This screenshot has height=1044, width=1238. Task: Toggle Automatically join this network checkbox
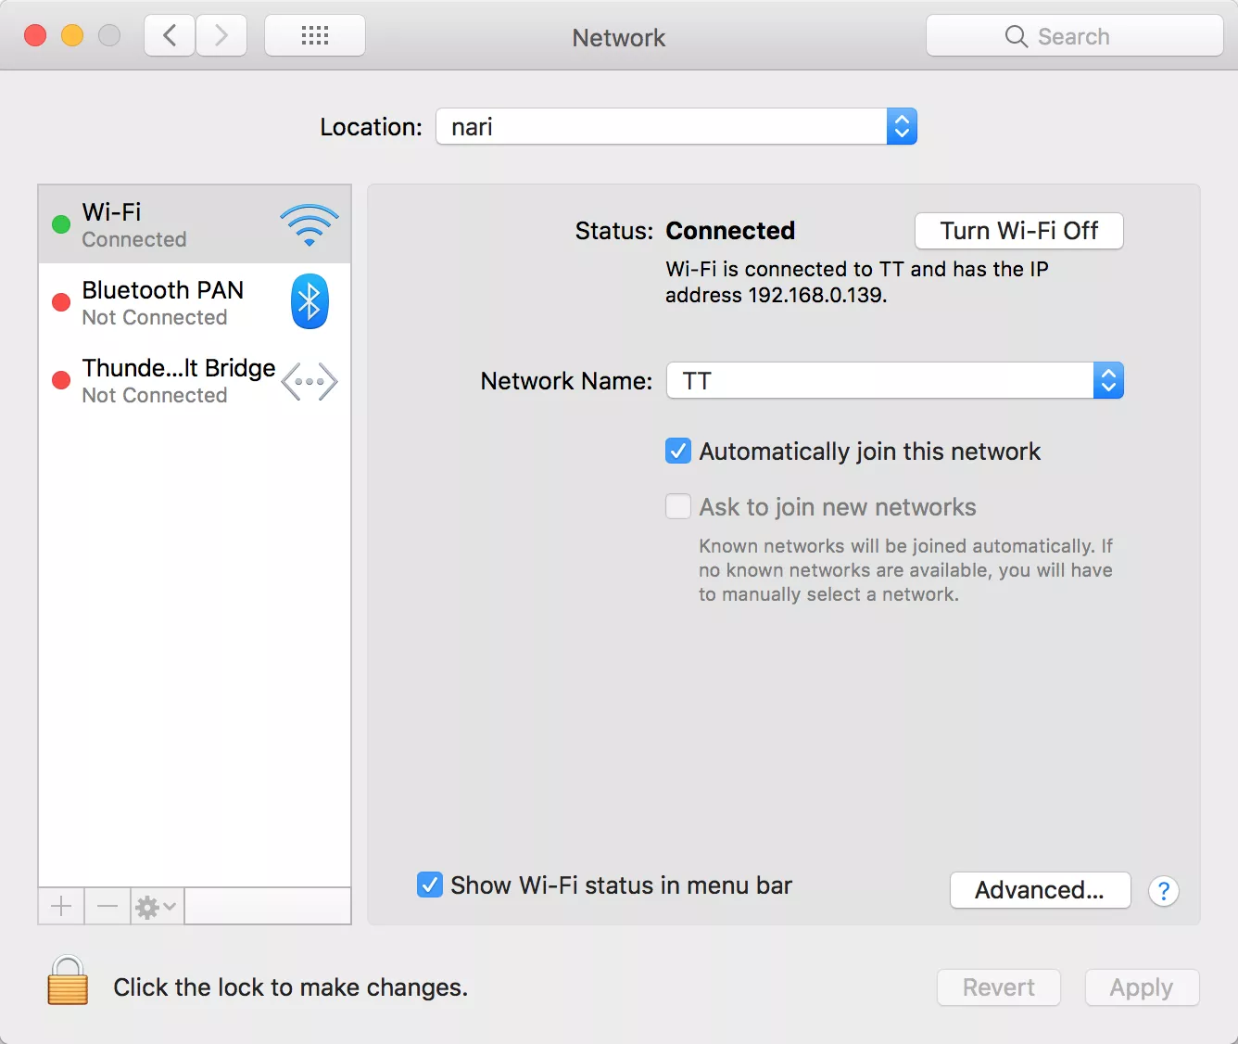click(x=678, y=452)
